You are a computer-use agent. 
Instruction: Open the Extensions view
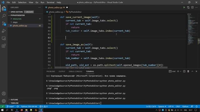click(x=4, y=46)
